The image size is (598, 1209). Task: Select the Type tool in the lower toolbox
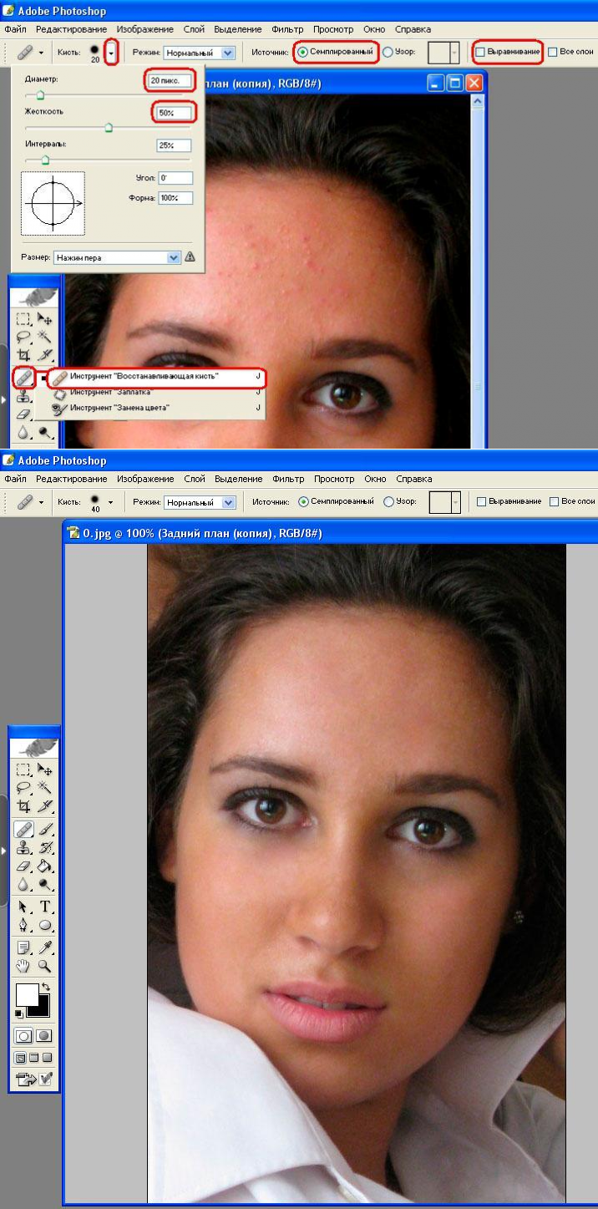(44, 907)
